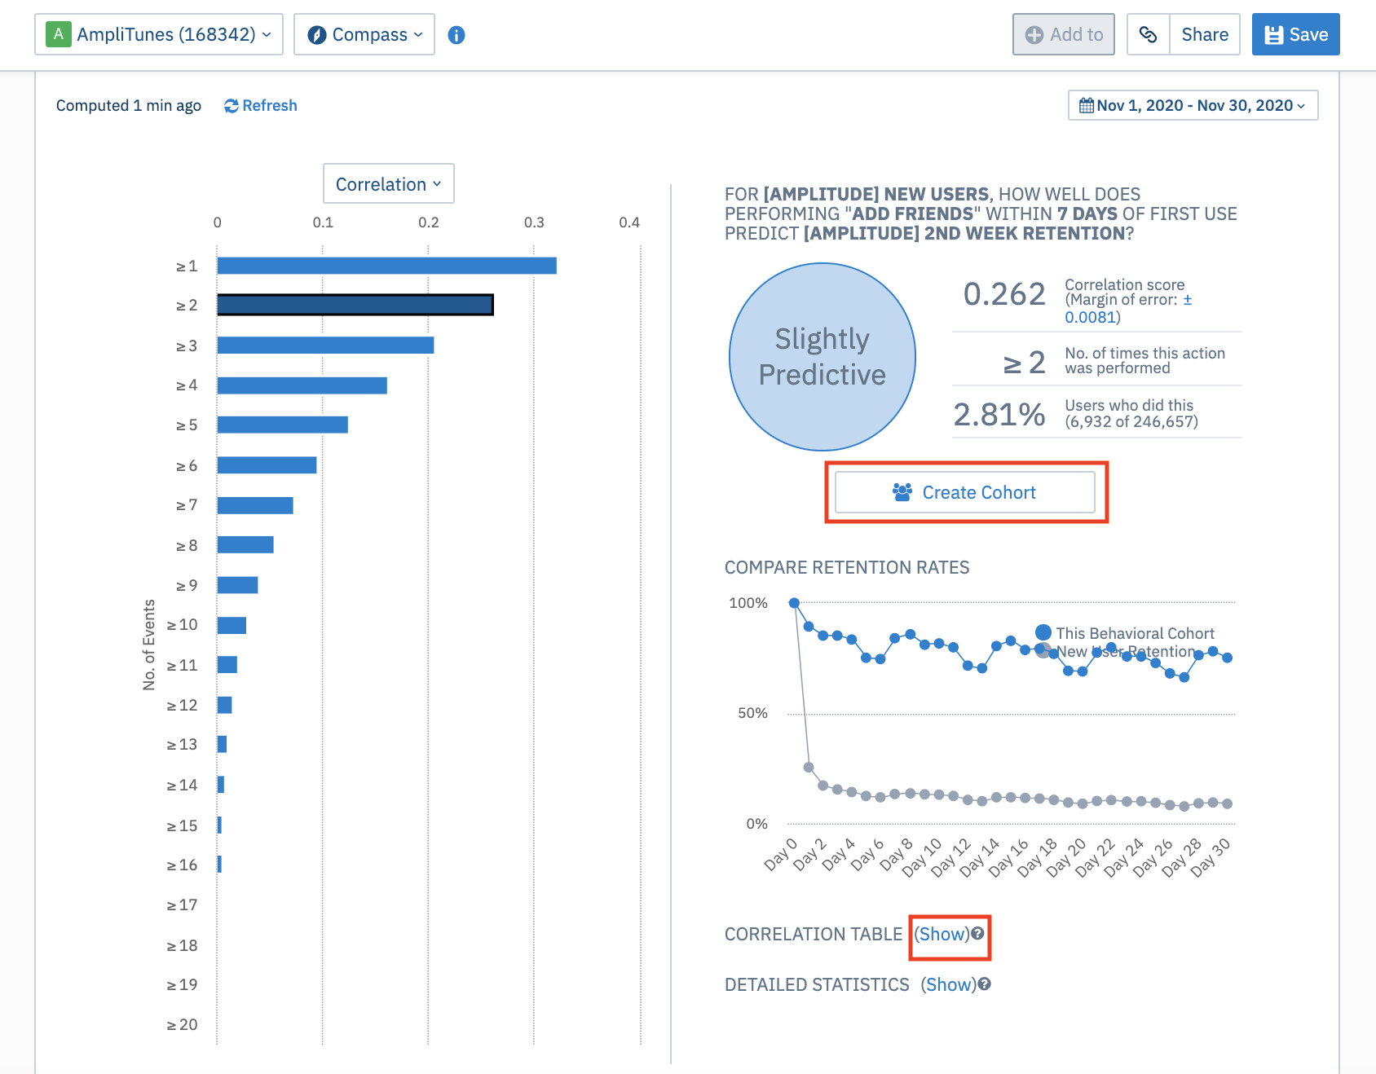Click the This Behavioral Cohort legend marker

click(x=1043, y=632)
